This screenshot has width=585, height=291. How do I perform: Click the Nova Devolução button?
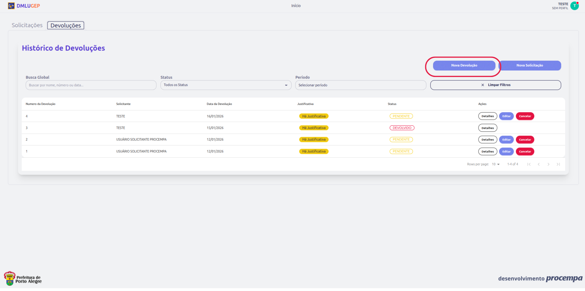464,66
